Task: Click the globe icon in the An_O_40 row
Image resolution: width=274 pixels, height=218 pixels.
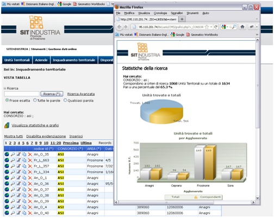Action: pos(7,213)
